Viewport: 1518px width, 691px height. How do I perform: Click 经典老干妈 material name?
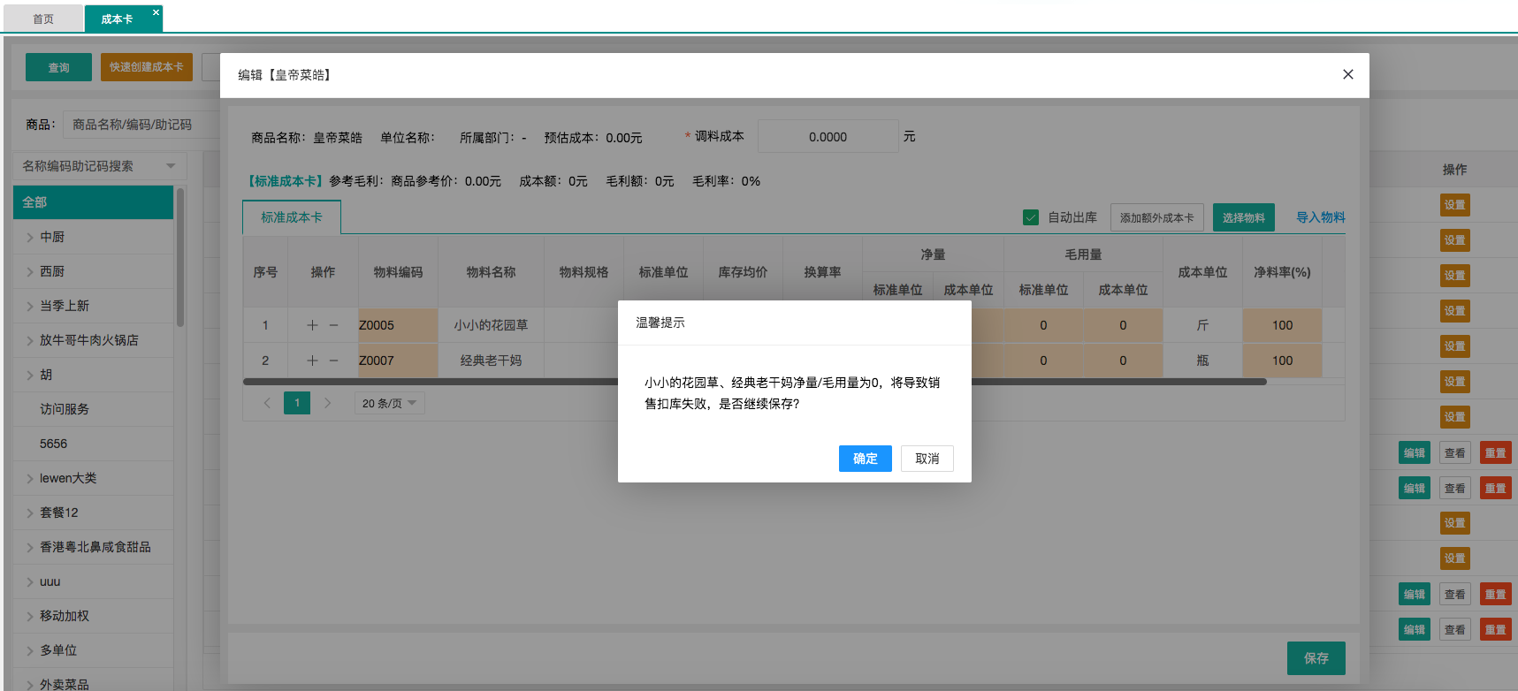(x=491, y=361)
